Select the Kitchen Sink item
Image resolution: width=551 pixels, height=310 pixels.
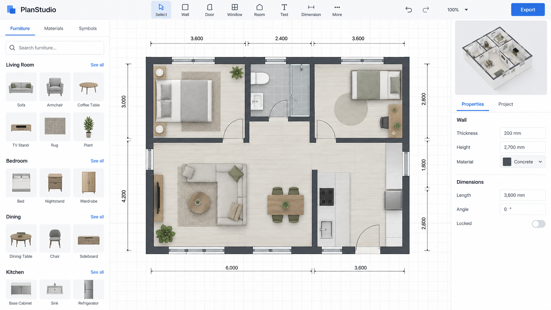pos(55,293)
